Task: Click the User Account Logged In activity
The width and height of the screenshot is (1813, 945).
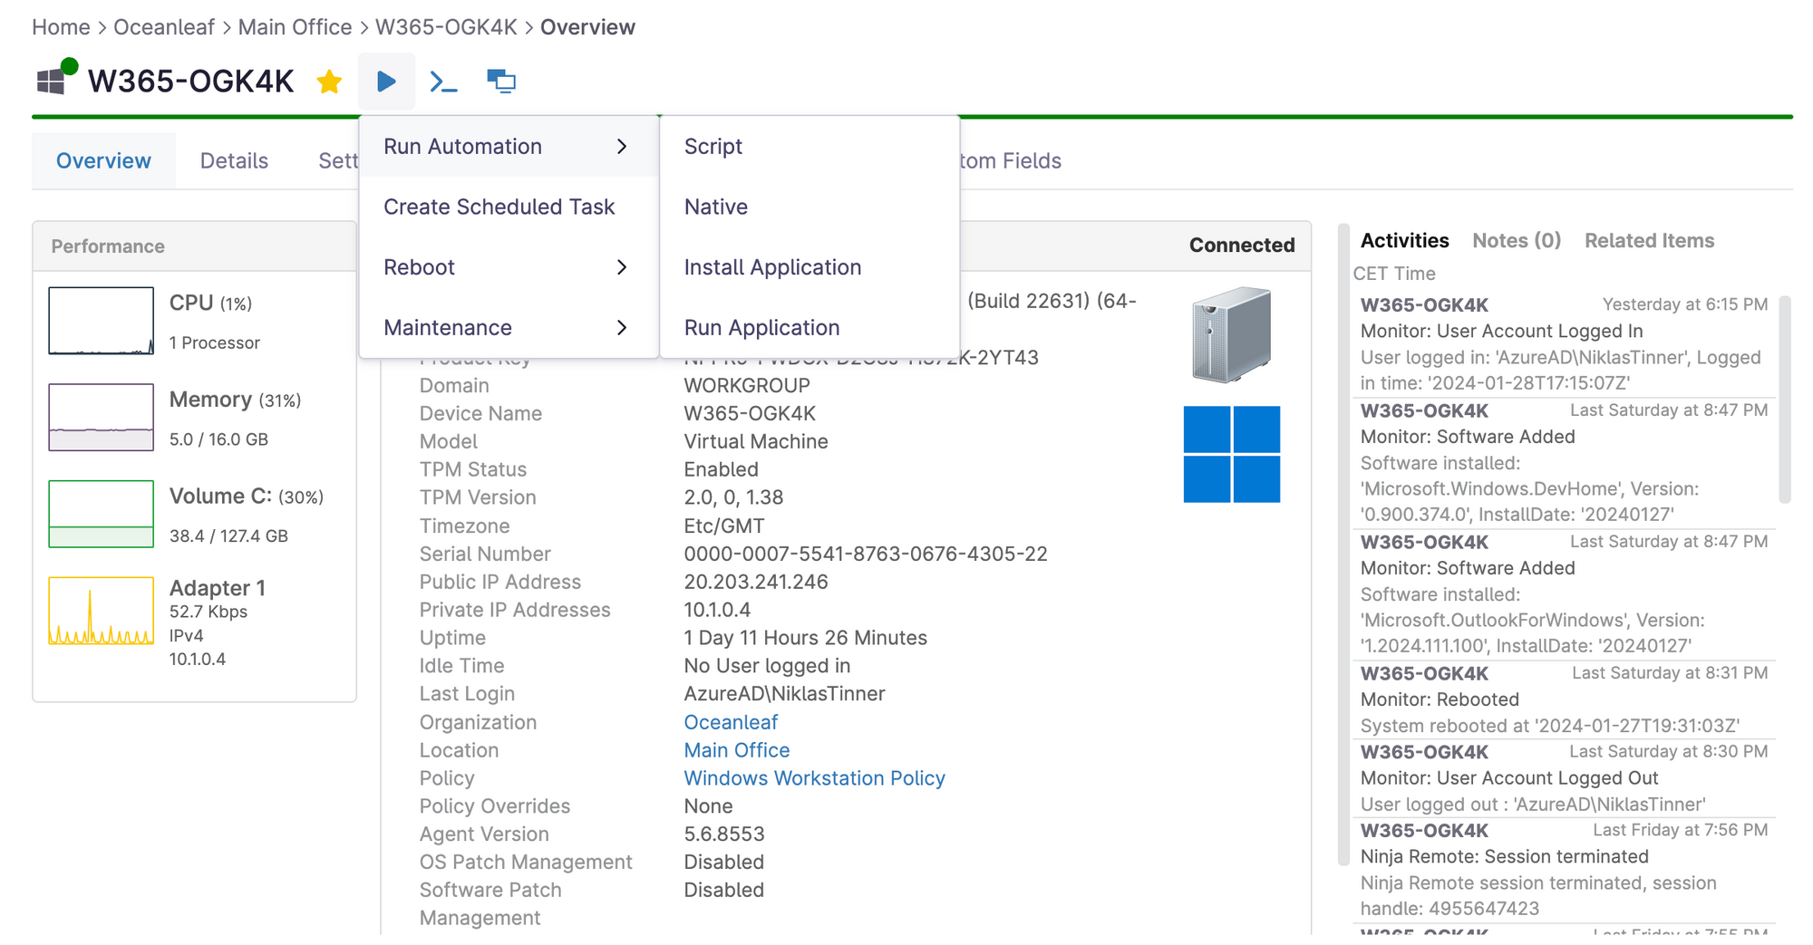Action: 1564,343
